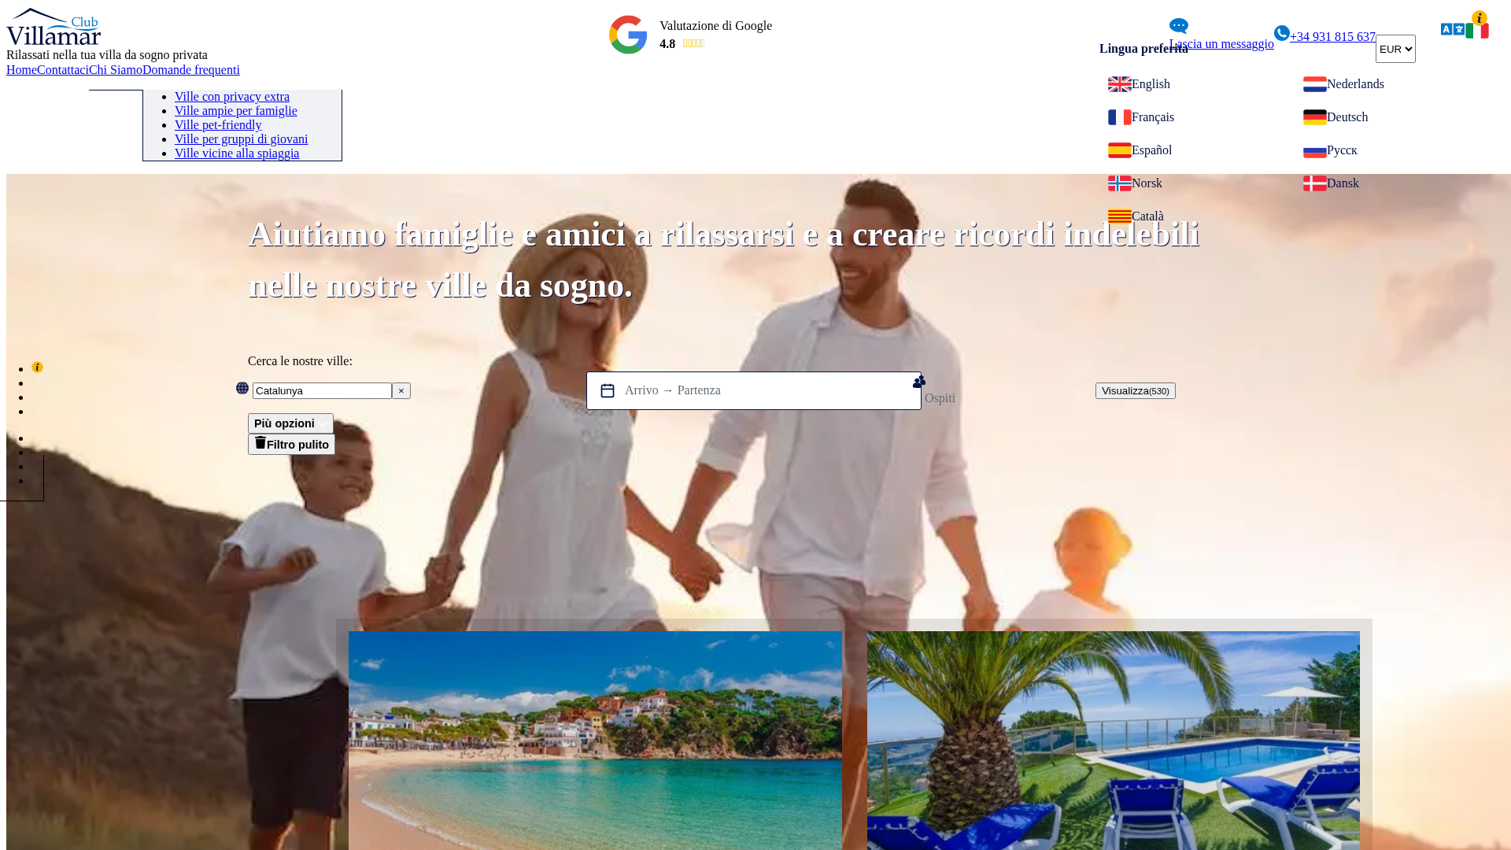Open the Ville vicine alla spiaggia link

237,153
